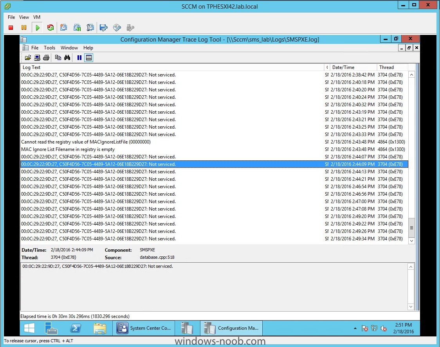This screenshot has width=440, height=347.
Task: Open the Help menu
Action: click(88, 48)
